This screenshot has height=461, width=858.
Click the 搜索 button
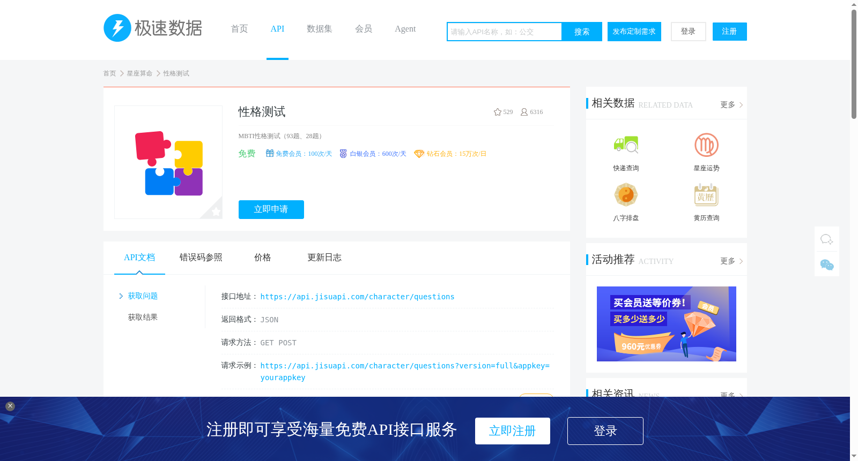point(582,32)
